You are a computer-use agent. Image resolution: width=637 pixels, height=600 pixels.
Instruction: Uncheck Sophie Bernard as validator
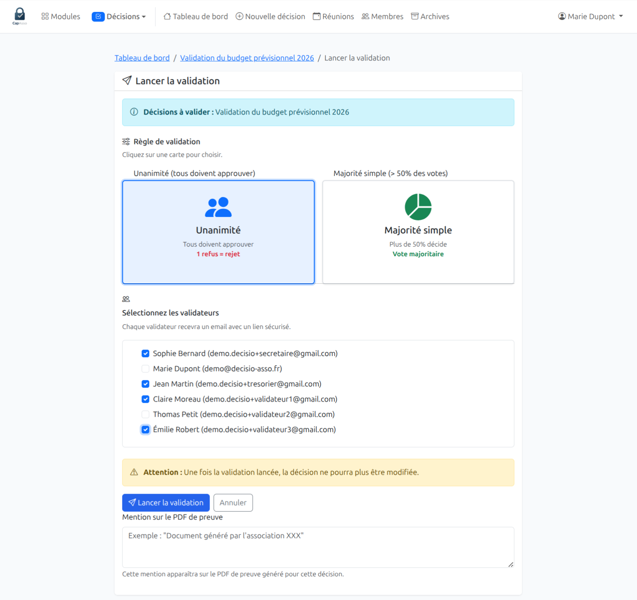click(x=145, y=353)
